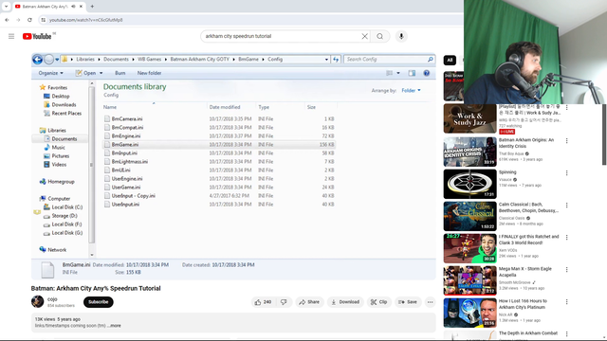Subscribe to the cojo channel
The width and height of the screenshot is (607, 341).
pyautogui.click(x=99, y=302)
